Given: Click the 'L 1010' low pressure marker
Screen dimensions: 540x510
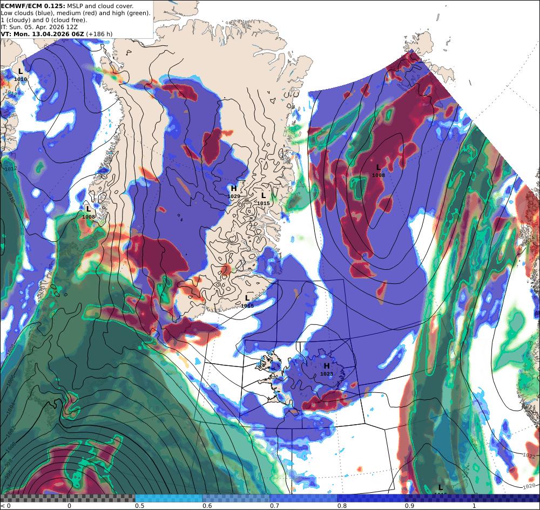Looking at the screenshot, I should pyautogui.click(x=21, y=74).
